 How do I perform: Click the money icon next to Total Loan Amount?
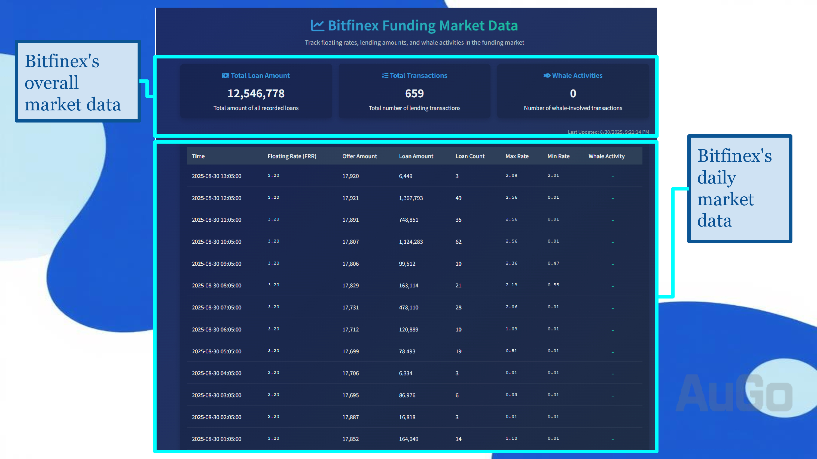[x=225, y=76]
